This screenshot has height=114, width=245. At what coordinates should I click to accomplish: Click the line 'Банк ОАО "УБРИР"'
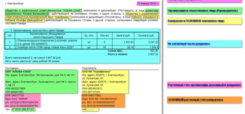17,99
